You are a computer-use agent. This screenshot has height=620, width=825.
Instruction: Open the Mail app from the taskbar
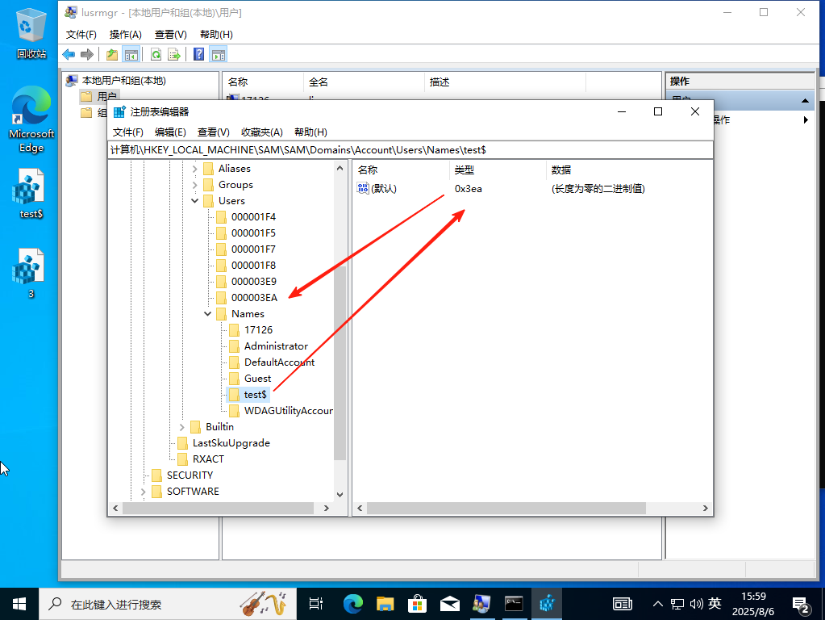pyautogui.click(x=449, y=604)
